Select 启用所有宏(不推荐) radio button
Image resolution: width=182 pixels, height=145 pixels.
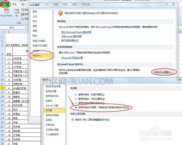coord(76,107)
